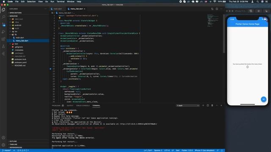271x152 pixels.
Task: Open changes compare icon in editor toolbar
Action: (x=212, y=9)
